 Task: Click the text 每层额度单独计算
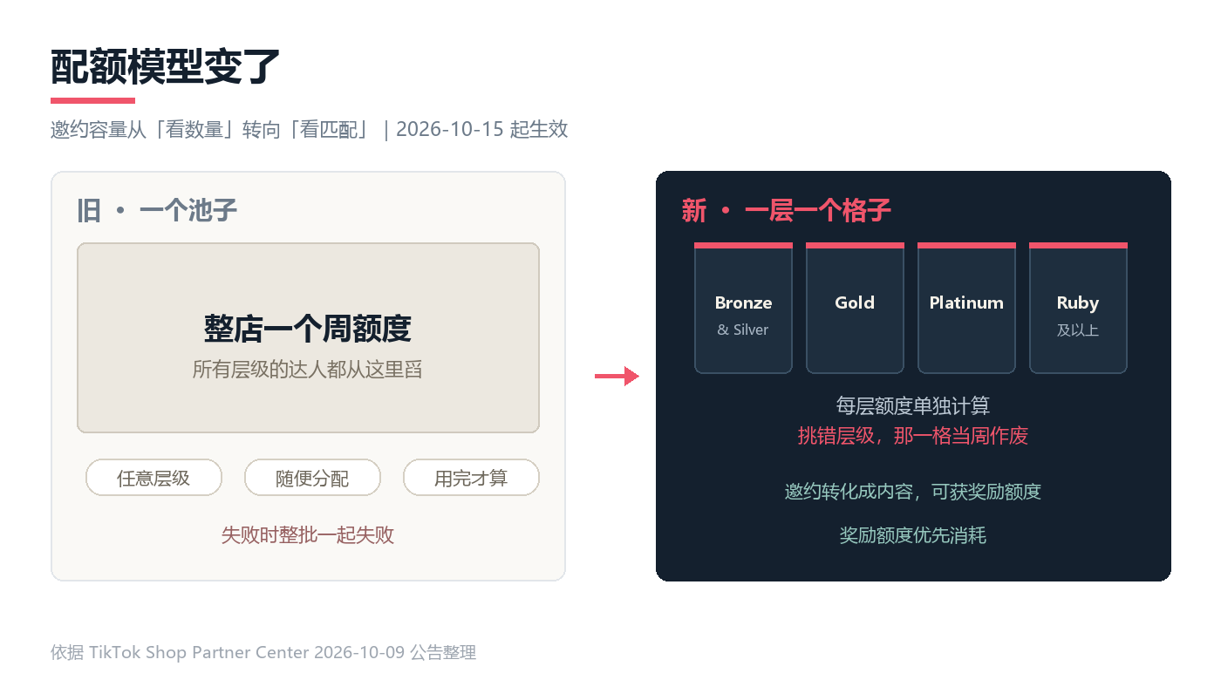pyautogui.click(x=913, y=406)
